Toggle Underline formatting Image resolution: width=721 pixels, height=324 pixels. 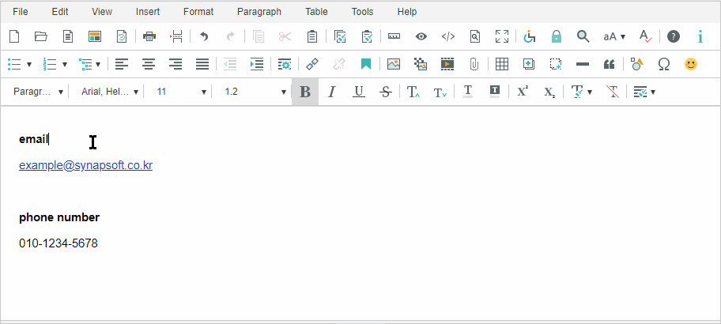[x=359, y=92]
